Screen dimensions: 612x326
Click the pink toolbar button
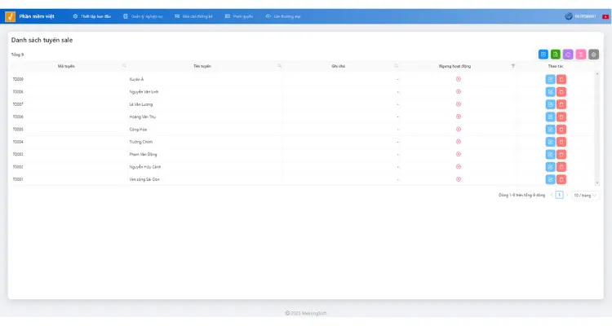point(581,55)
